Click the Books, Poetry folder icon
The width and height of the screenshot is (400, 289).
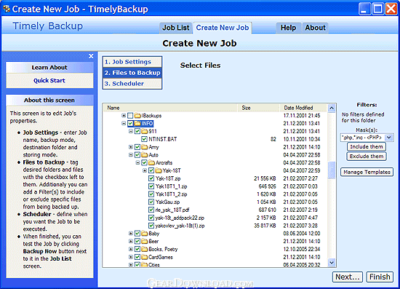pyautogui.click(x=145, y=249)
